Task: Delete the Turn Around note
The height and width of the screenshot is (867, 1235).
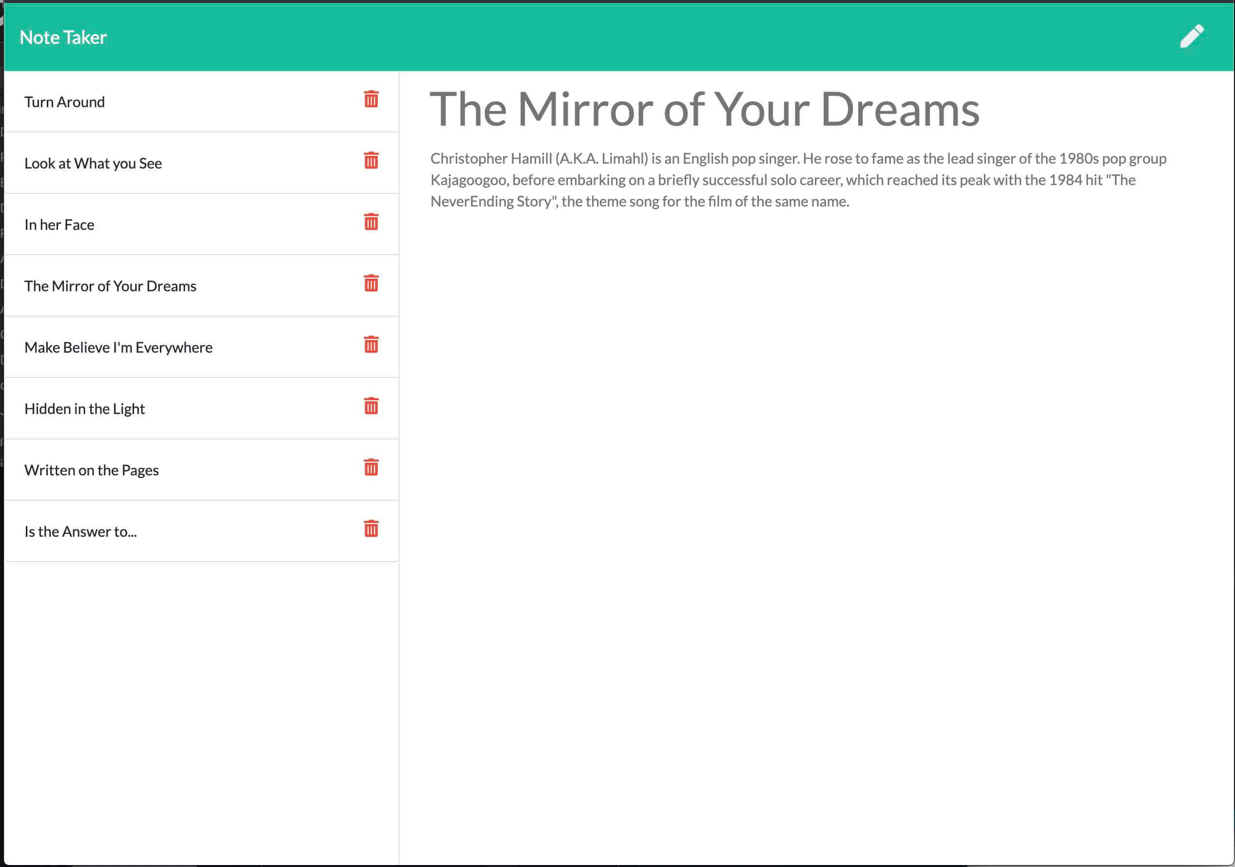Action: [371, 99]
